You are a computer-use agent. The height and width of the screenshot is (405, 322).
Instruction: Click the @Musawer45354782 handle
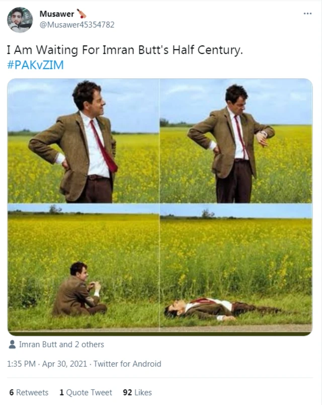[76, 24]
